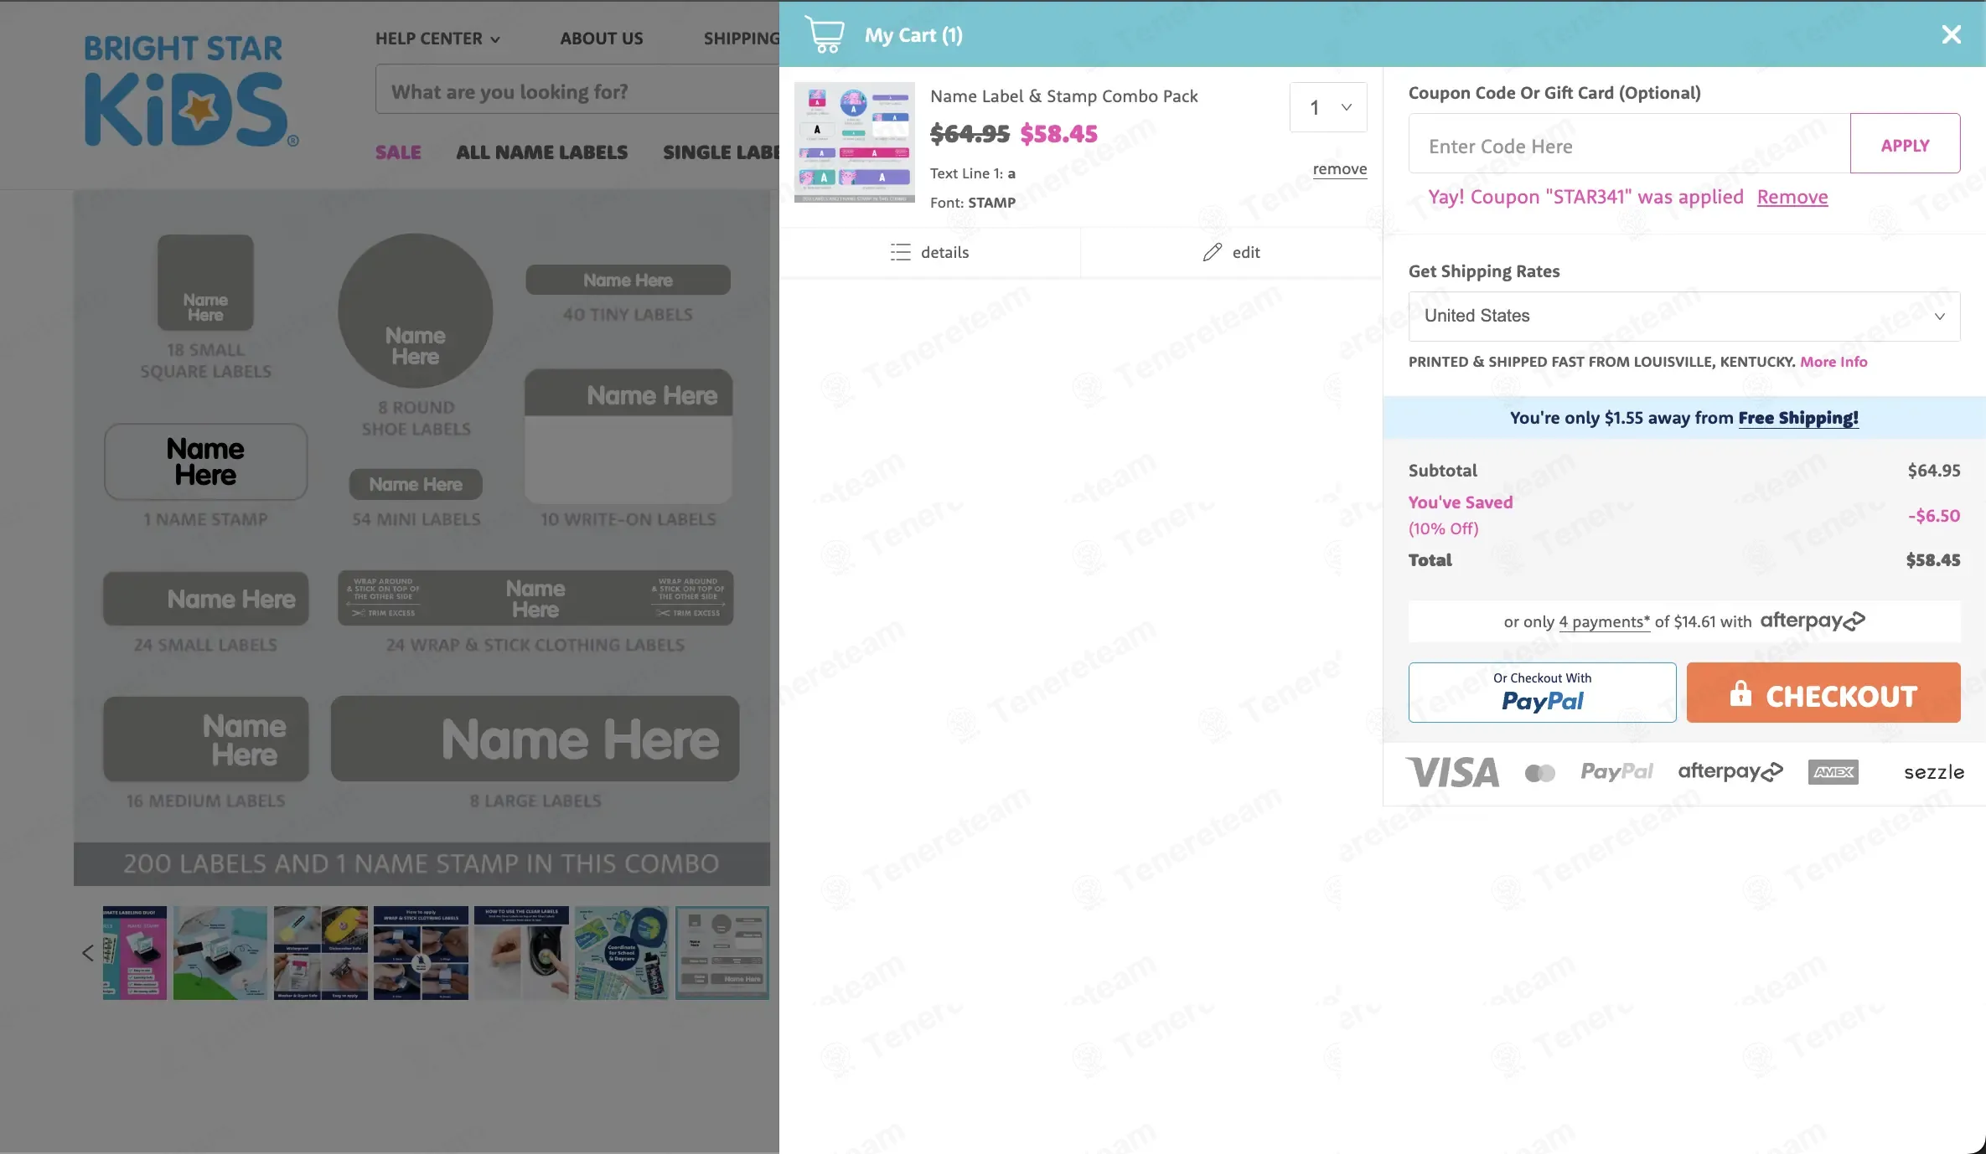Click the Mastercard payment logo
Viewport: 1986px width, 1154px height.
point(1539,773)
